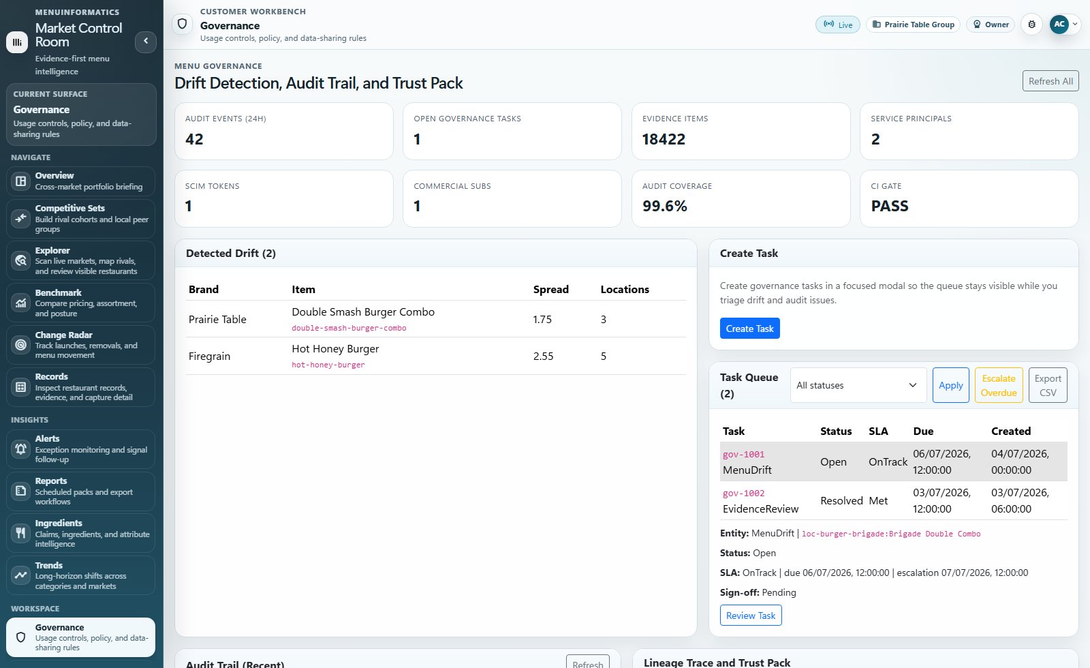Open the Change Radar target icon
Image resolution: width=1090 pixels, height=668 pixels.
tap(21, 345)
